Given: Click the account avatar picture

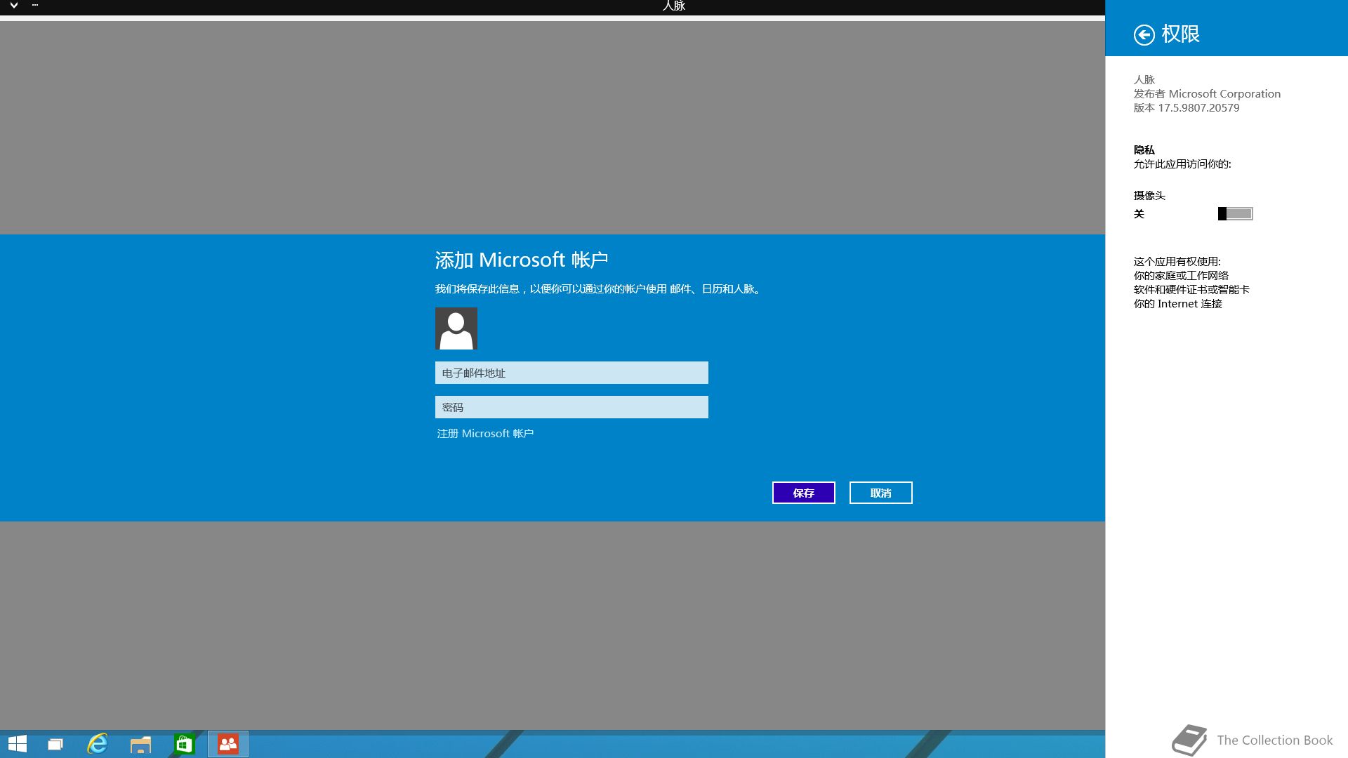Looking at the screenshot, I should pos(456,328).
